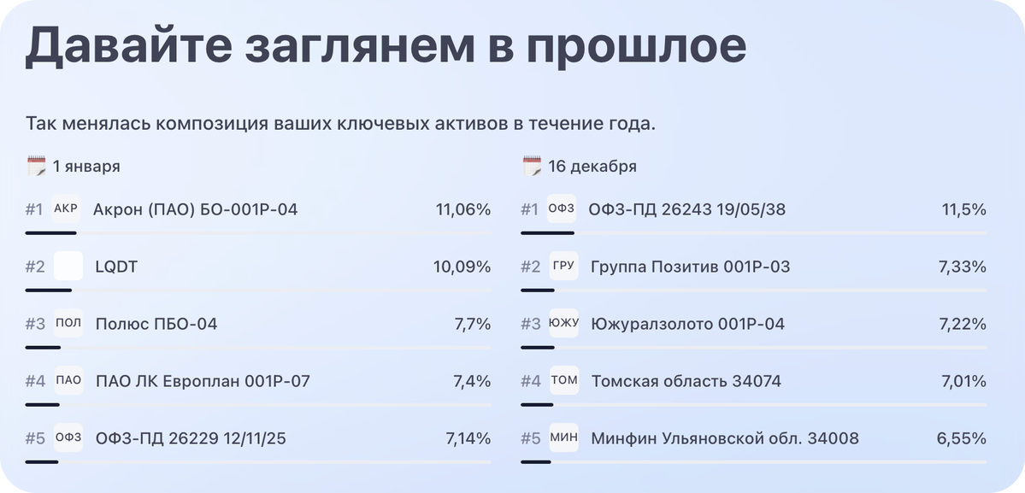Click the 10,09% share value for LQDT

click(462, 267)
